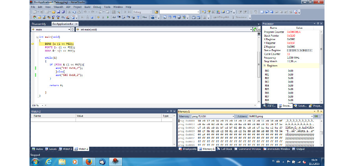Switch to the Immediate Window tab
354x166 pixels.
(277, 149)
